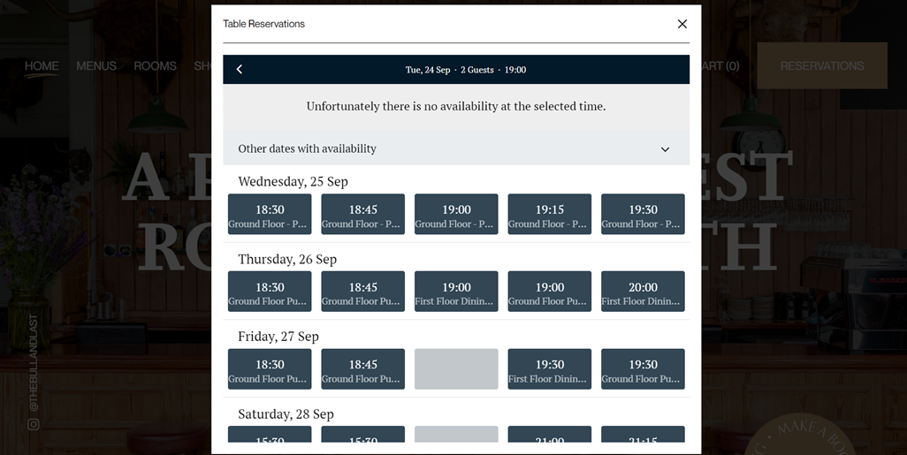This screenshot has height=455, width=907.
Task: Book Wednesday 25 Sep at 19:30
Action: coord(643,214)
